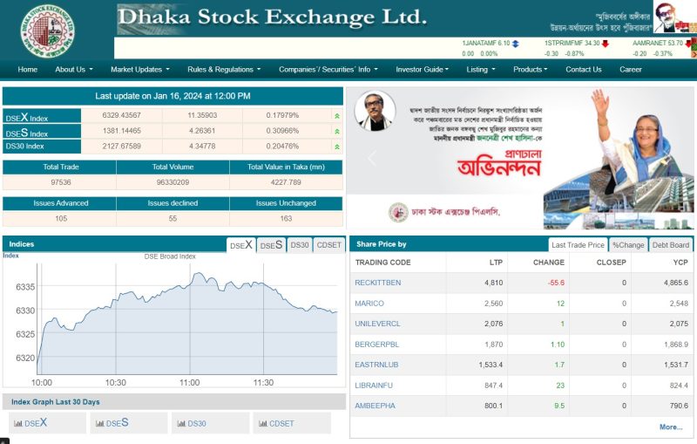Click the Sheikh Hasina congratulation banner image
The image size is (697, 444).
(520, 157)
